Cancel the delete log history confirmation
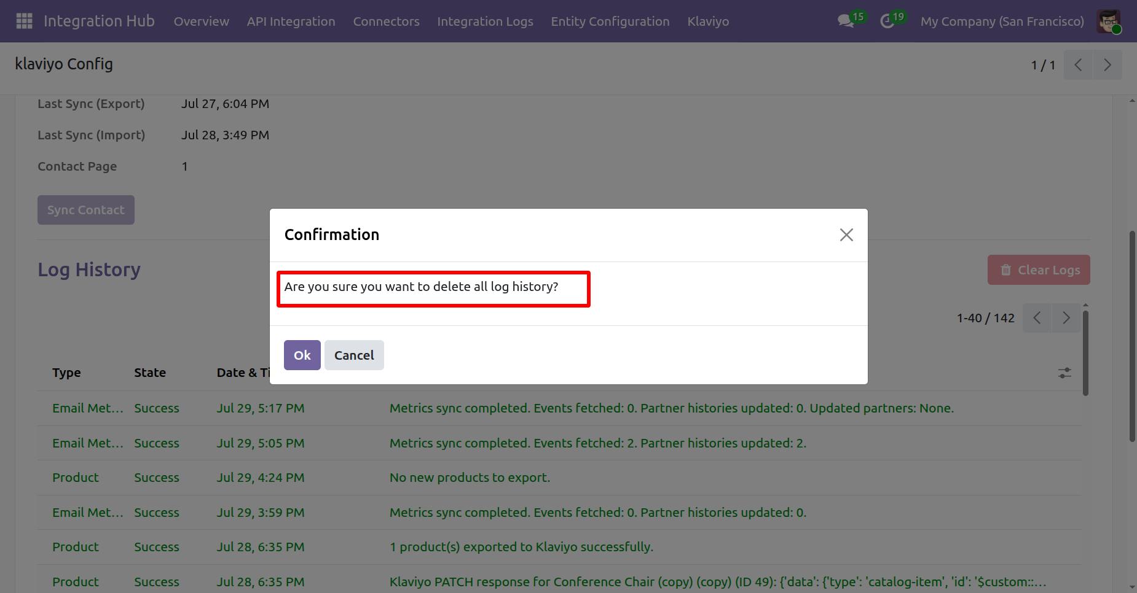Image resolution: width=1137 pixels, height=593 pixels. click(x=354, y=355)
